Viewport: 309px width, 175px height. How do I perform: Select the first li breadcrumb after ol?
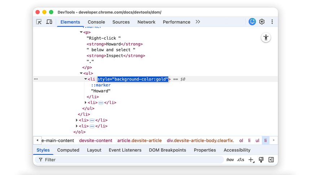[249, 140]
